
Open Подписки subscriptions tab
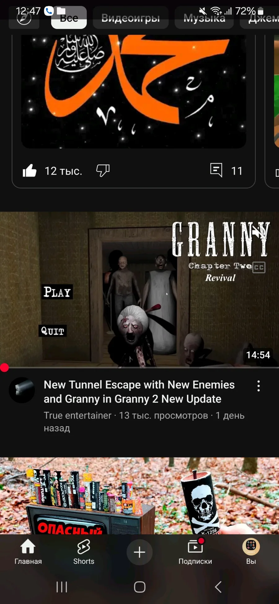[x=195, y=552]
